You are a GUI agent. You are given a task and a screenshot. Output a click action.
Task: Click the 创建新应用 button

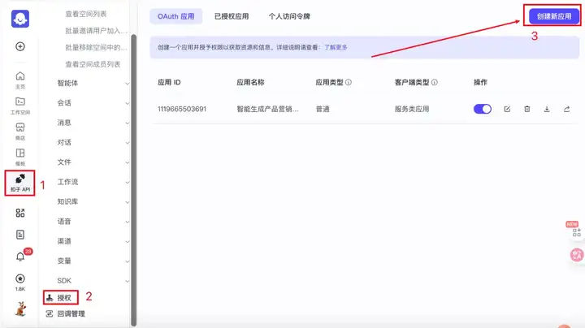click(x=553, y=16)
